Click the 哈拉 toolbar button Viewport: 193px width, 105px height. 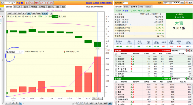46,3
